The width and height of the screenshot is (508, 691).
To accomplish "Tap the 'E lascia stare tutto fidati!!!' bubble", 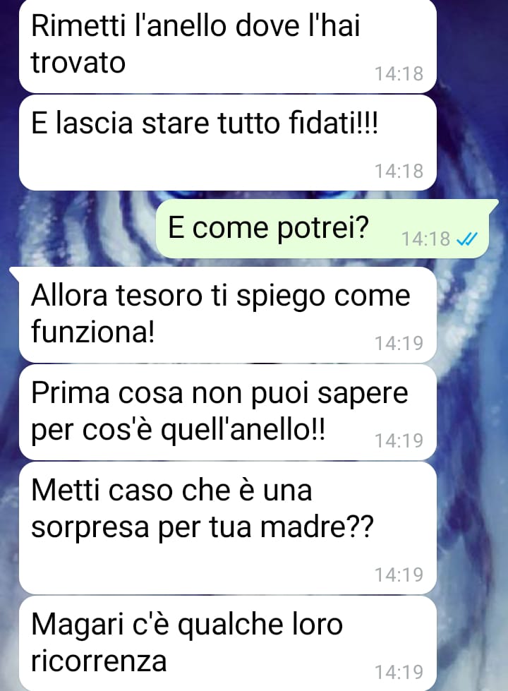I will coord(228,143).
